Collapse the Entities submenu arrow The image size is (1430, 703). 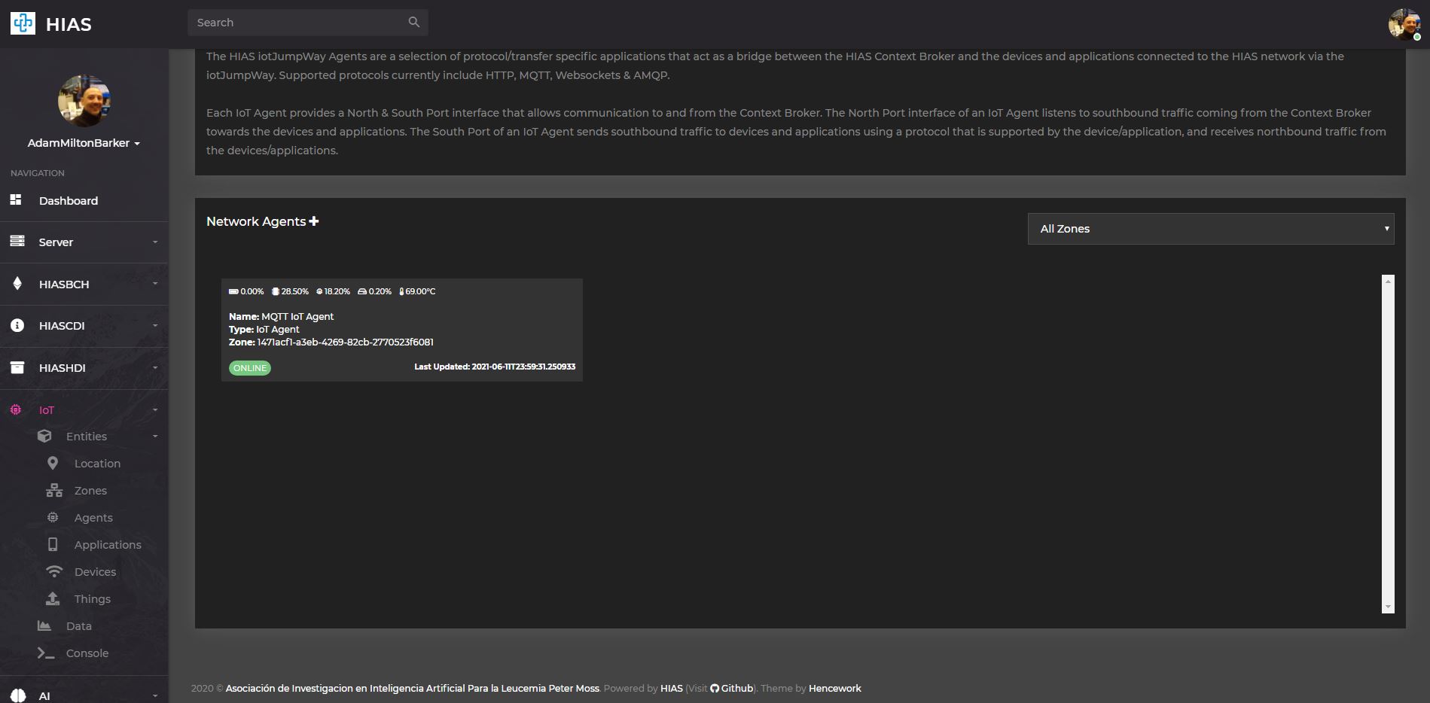tap(155, 437)
